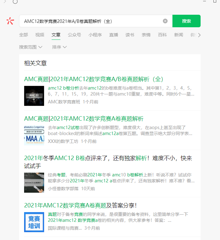This screenshot has height=240, width=220.
Task: Switch to the 视频 tab
Action: tap(40, 35)
